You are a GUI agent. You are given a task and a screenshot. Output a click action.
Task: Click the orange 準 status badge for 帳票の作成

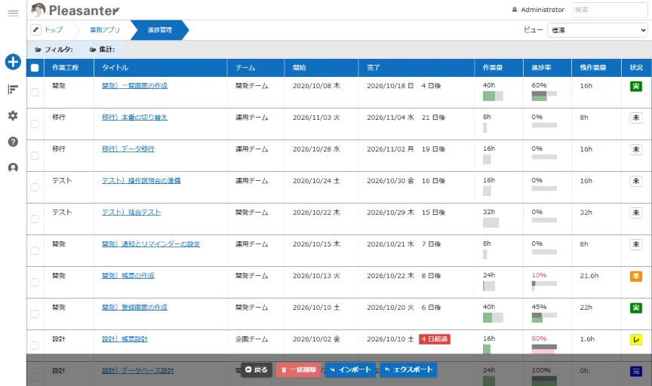pos(636,276)
